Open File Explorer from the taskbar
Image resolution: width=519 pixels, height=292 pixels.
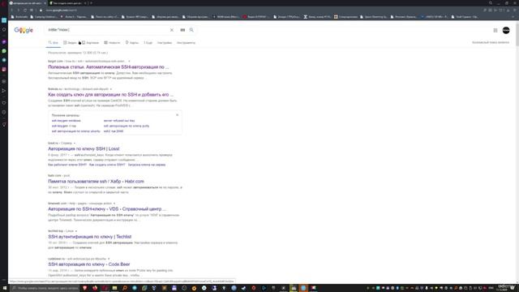point(114,289)
